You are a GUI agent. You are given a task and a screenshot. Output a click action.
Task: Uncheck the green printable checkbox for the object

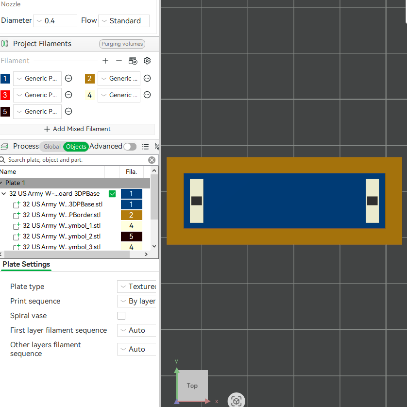click(112, 194)
